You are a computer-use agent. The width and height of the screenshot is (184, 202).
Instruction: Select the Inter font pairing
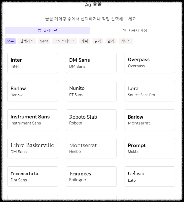pyautogui.click(x=32, y=63)
